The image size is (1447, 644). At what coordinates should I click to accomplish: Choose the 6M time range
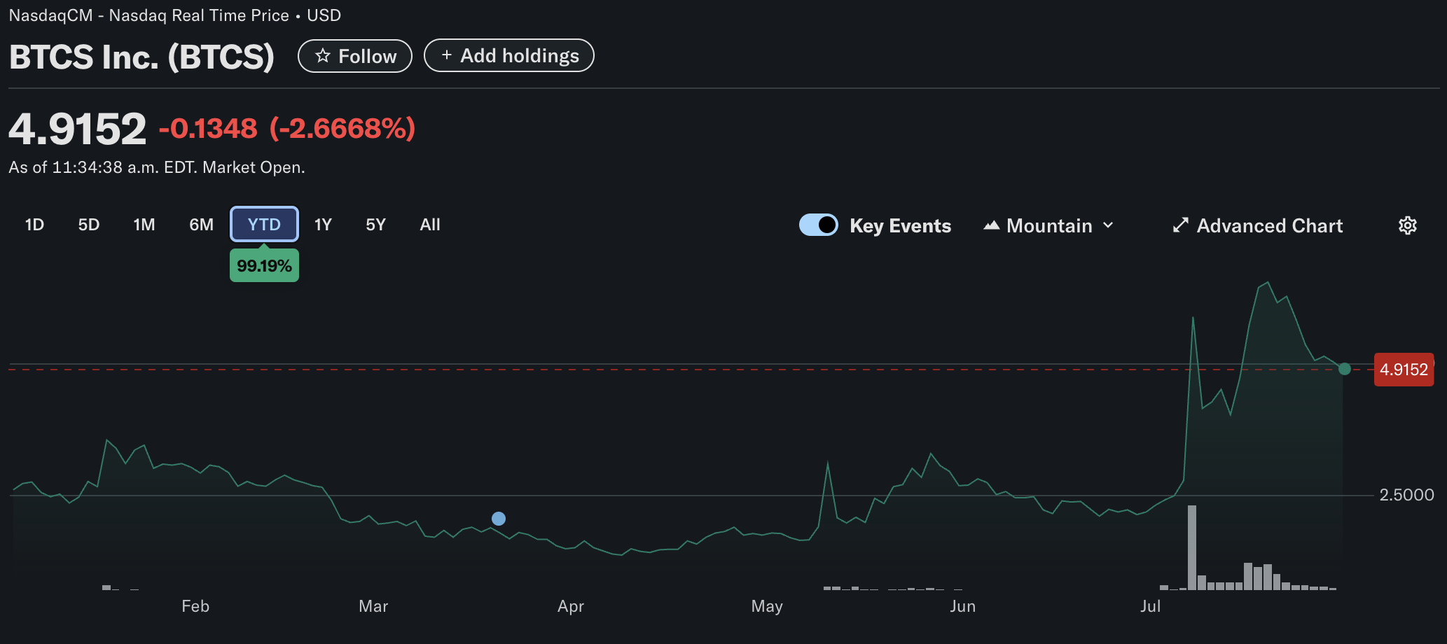click(202, 225)
